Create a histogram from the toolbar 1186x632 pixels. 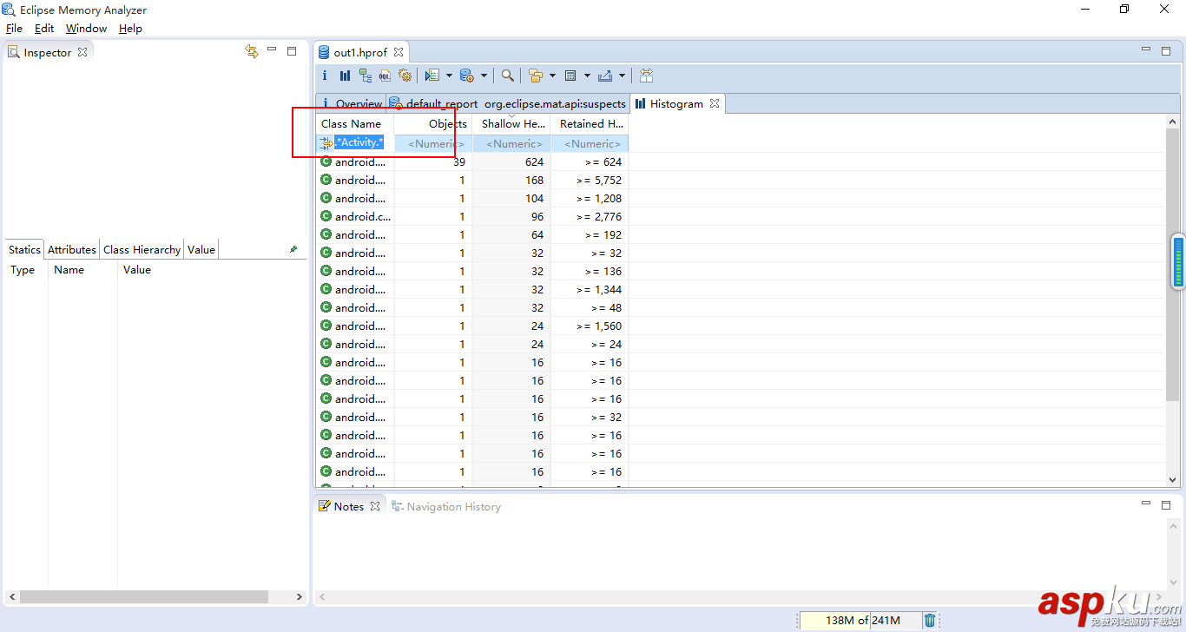click(x=345, y=76)
